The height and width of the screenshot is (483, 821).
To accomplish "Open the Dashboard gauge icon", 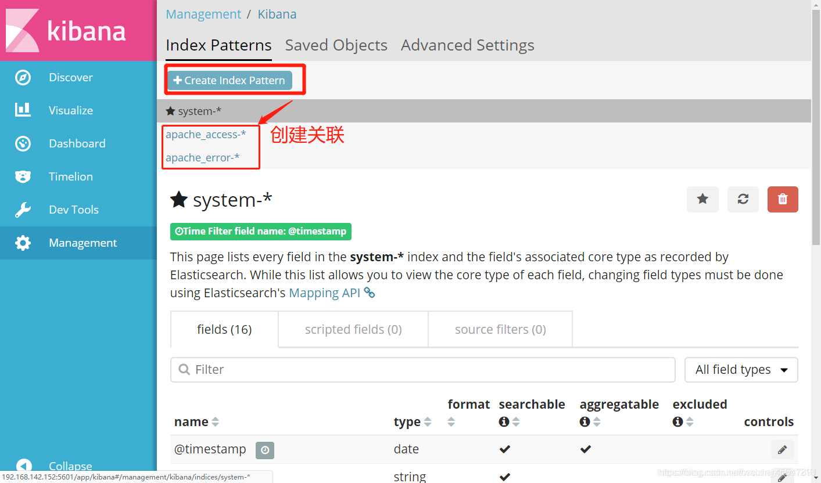I will click(x=23, y=143).
